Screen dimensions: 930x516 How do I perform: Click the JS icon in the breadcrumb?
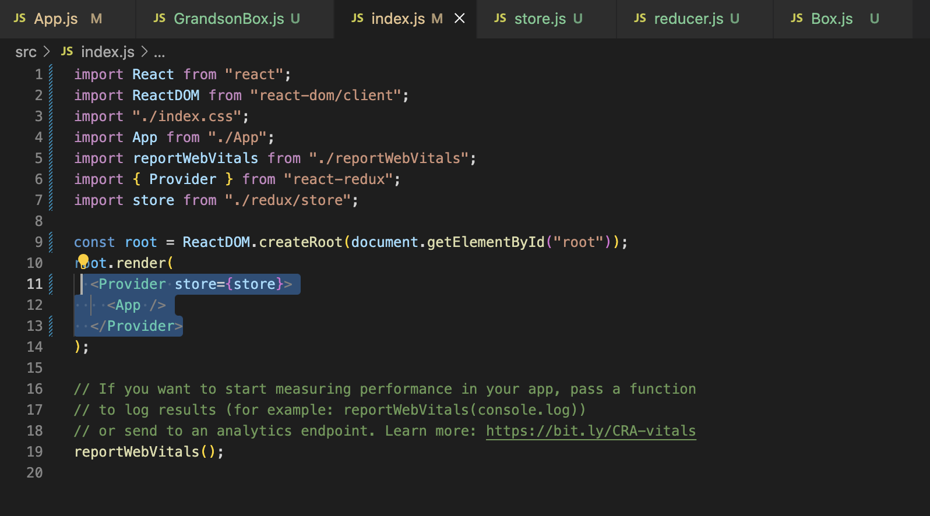point(67,52)
